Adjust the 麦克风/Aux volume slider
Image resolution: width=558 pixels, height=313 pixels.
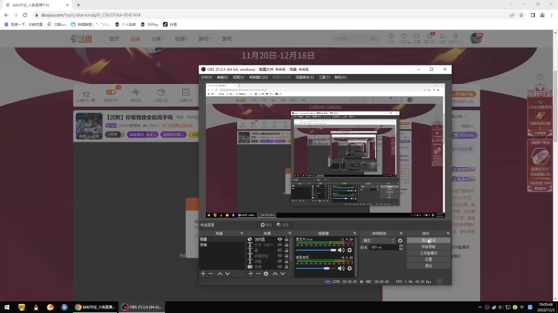click(x=316, y=250)
